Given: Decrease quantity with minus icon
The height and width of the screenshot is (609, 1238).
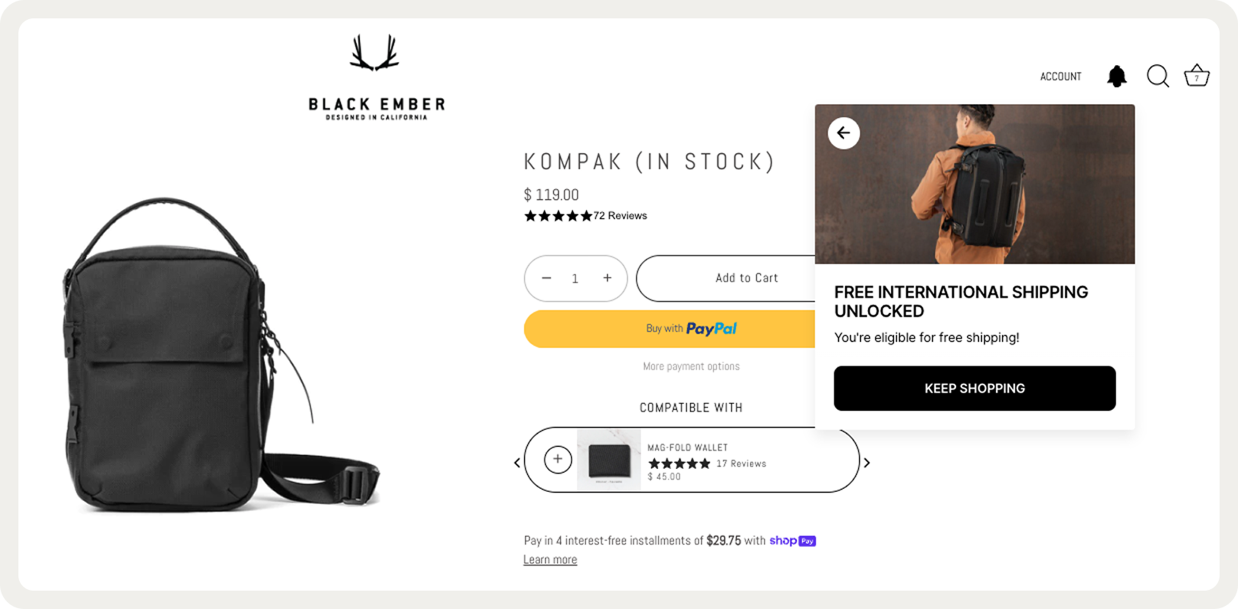Looking at the screenshot, I should click(x=546, y=278).
